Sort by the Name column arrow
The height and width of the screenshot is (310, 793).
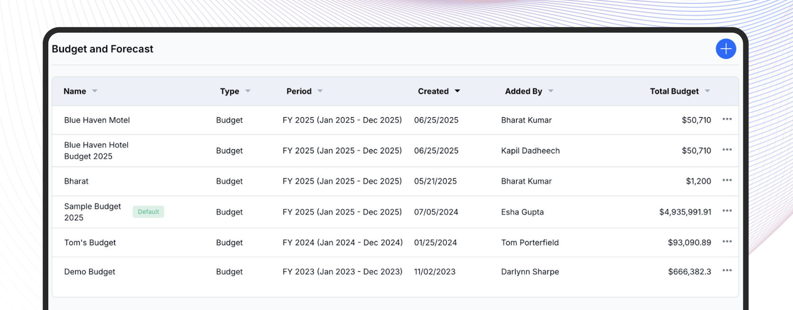coord(95,91)
